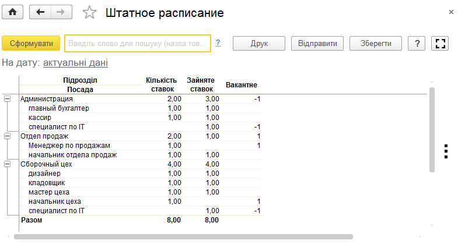Image resolution: width=458 pixels, height=244 pixels.
Task: Click the vertical scrollbar thumb
Action: pos(432,130)
